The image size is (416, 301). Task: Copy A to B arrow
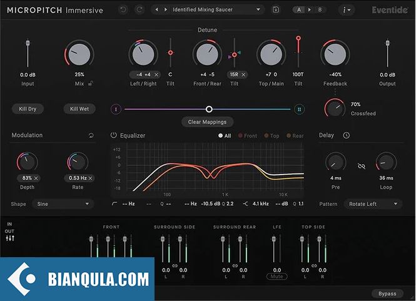click(310, 10)
